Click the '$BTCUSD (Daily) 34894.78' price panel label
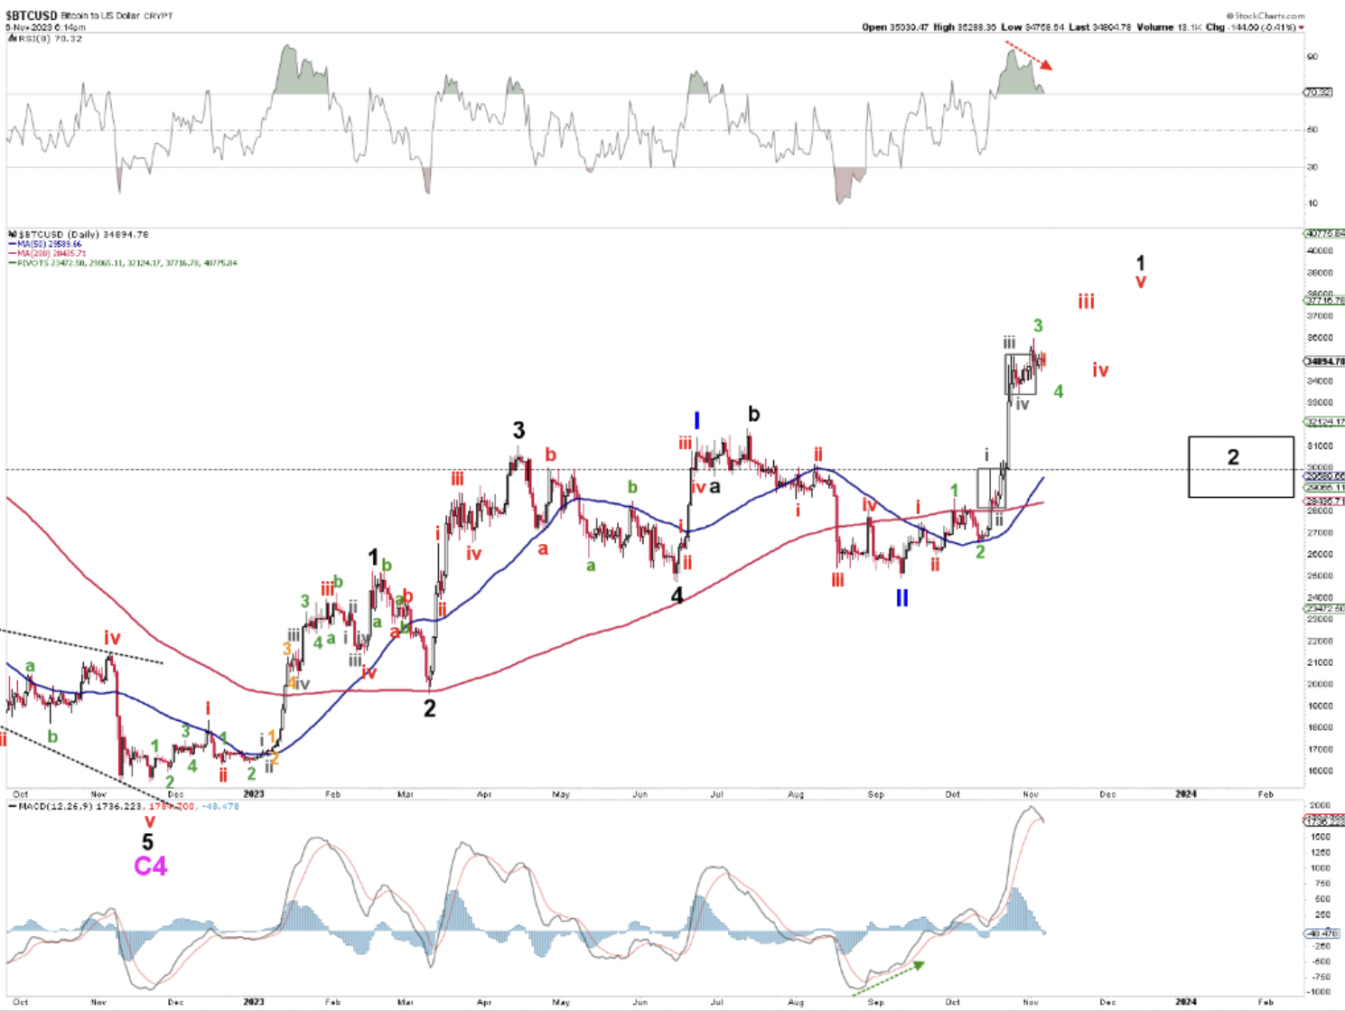 click(82, 234)
